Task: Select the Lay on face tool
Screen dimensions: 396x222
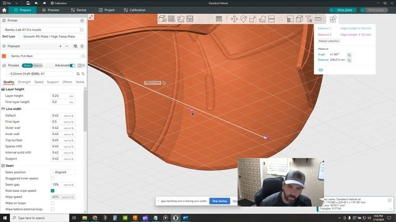Action: point(262,19)
